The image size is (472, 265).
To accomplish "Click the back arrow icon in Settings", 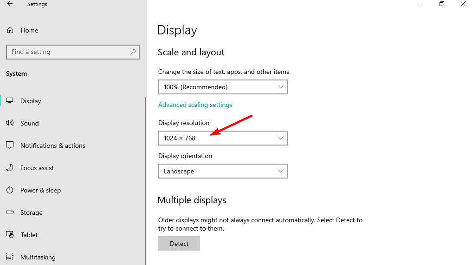I will click(10, 4).
